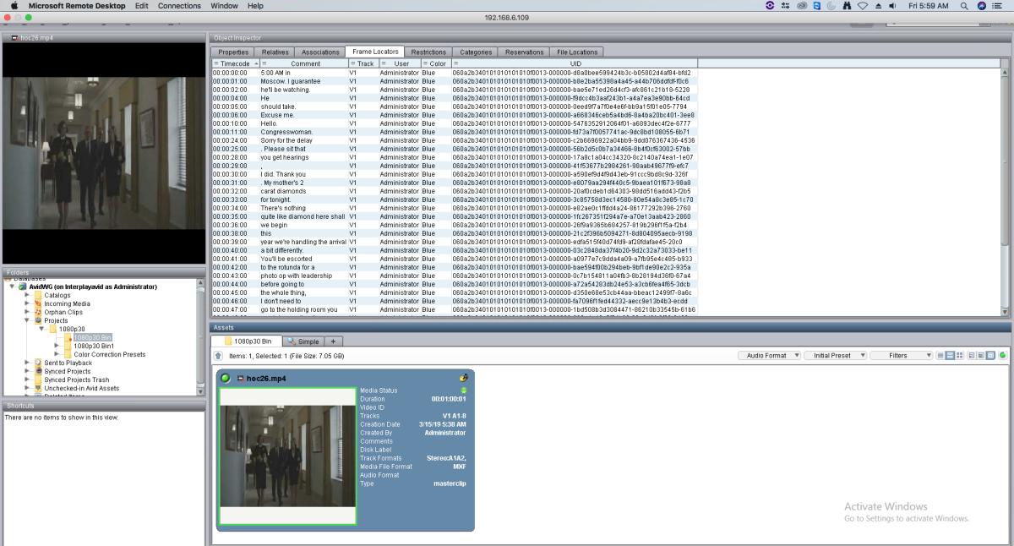Open Spotlight search magnifier icon
The width and height of the screenshot is (1014, 546).
(x=965, y=6)
